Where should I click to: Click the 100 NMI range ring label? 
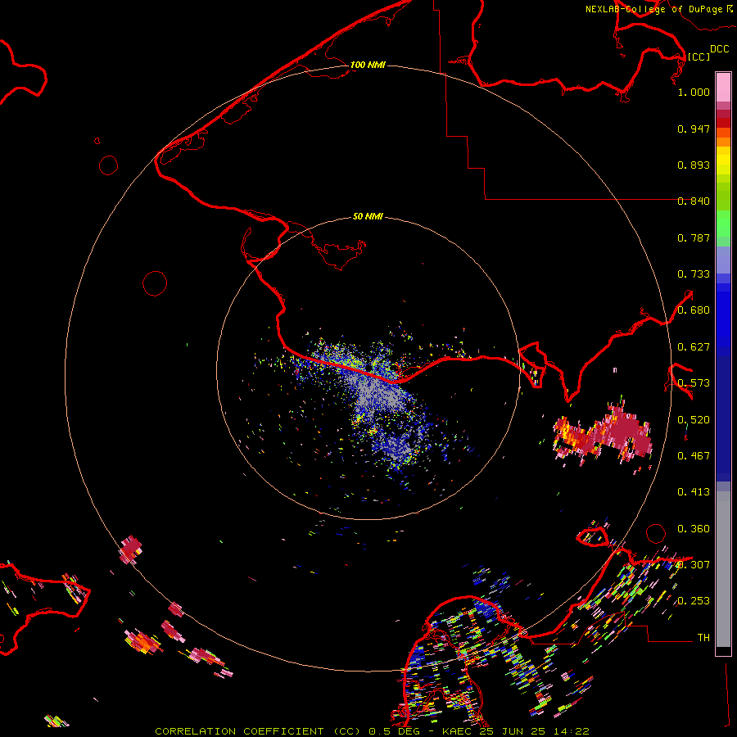coord(368,65)
